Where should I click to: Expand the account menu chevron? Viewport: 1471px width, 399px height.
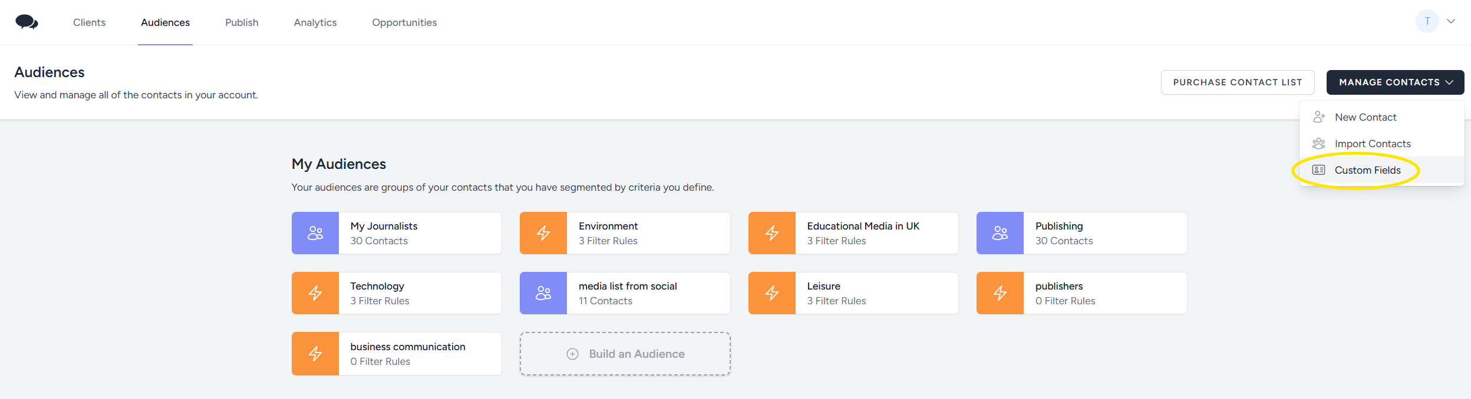(x=1451, y=21)
